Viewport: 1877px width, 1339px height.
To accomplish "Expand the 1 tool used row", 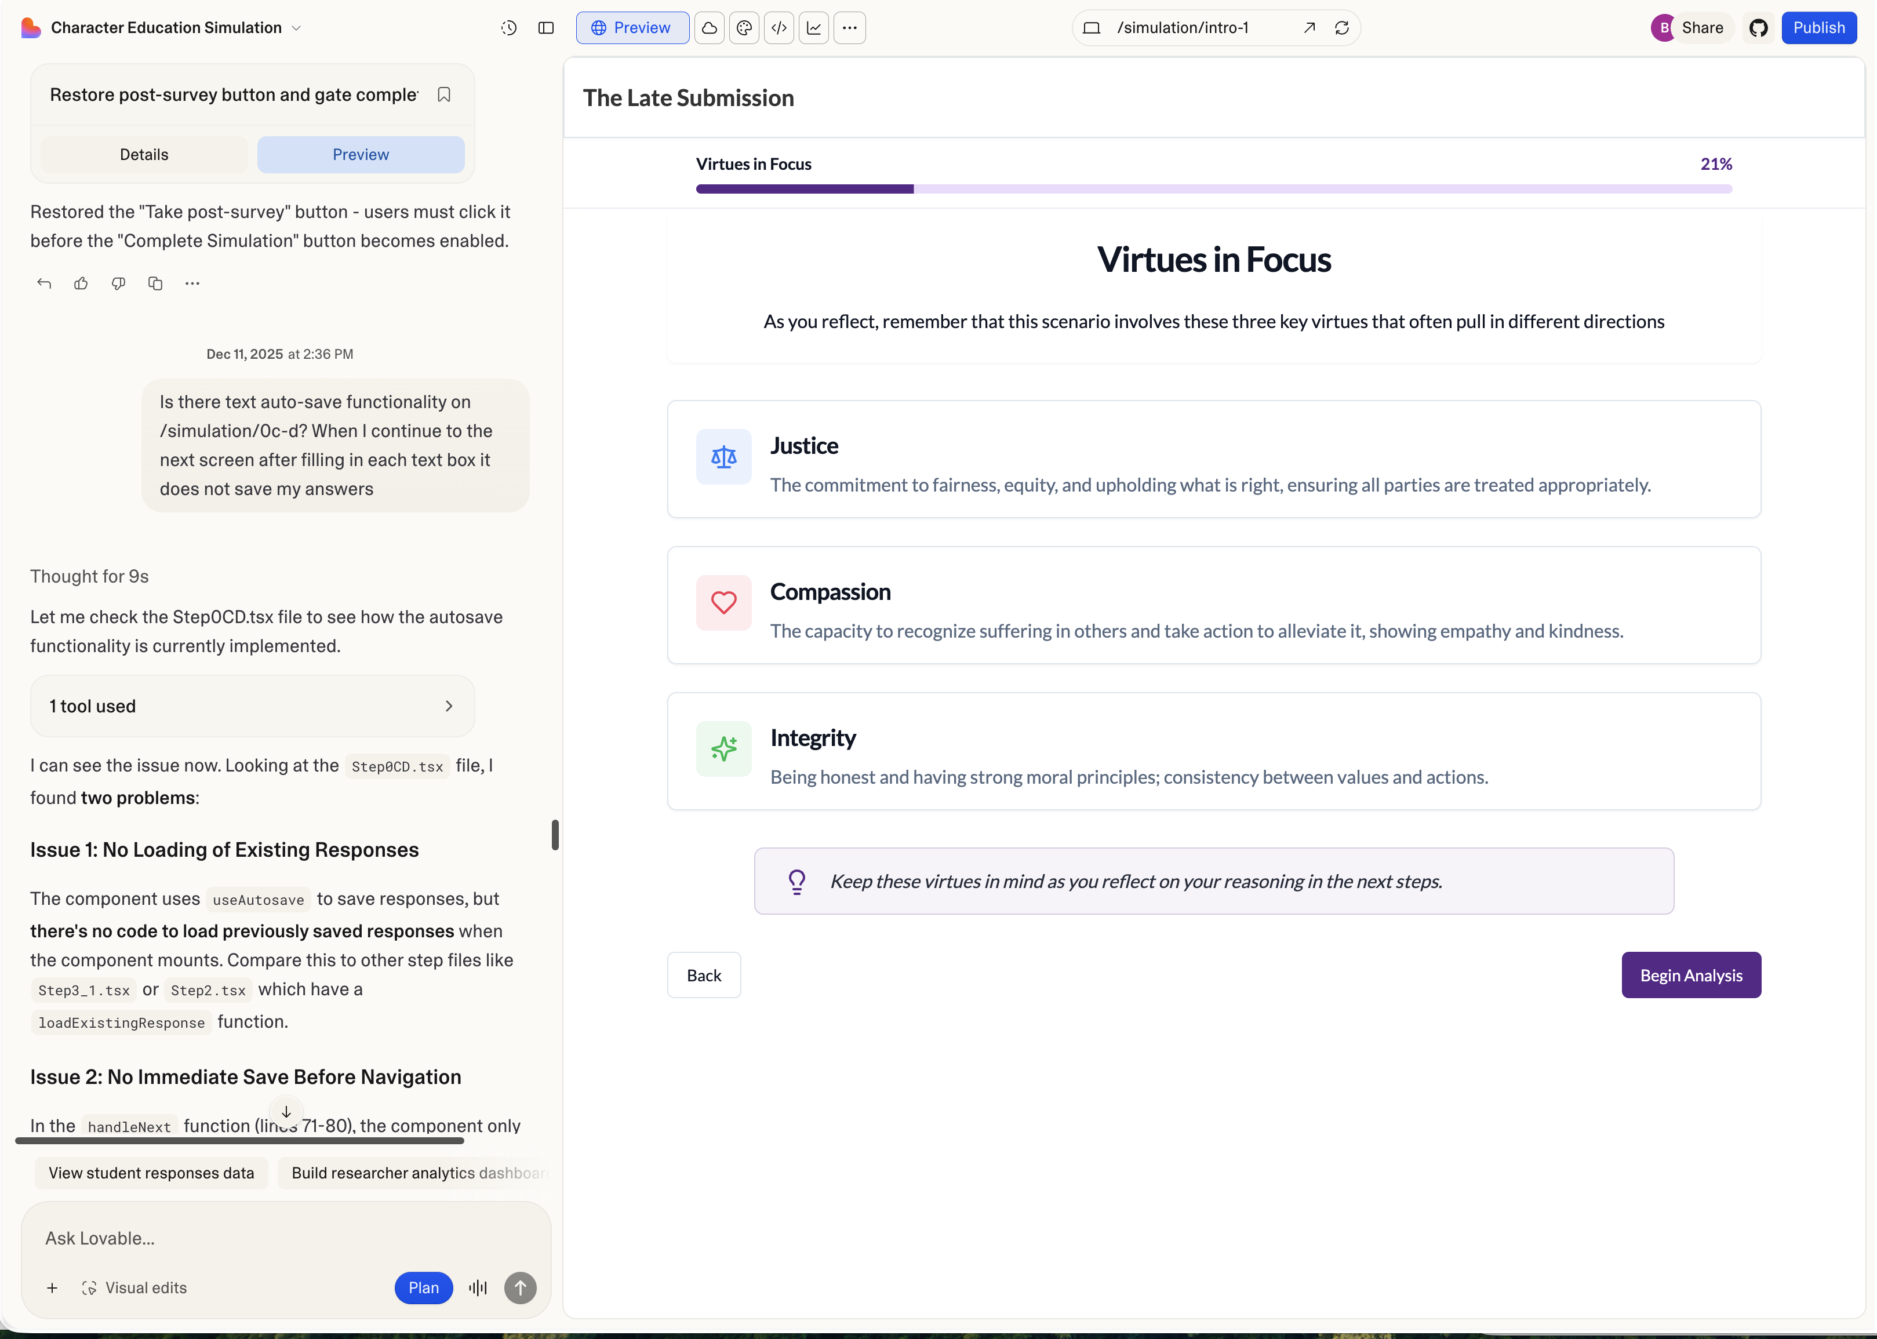I will (x=252, y=707).
